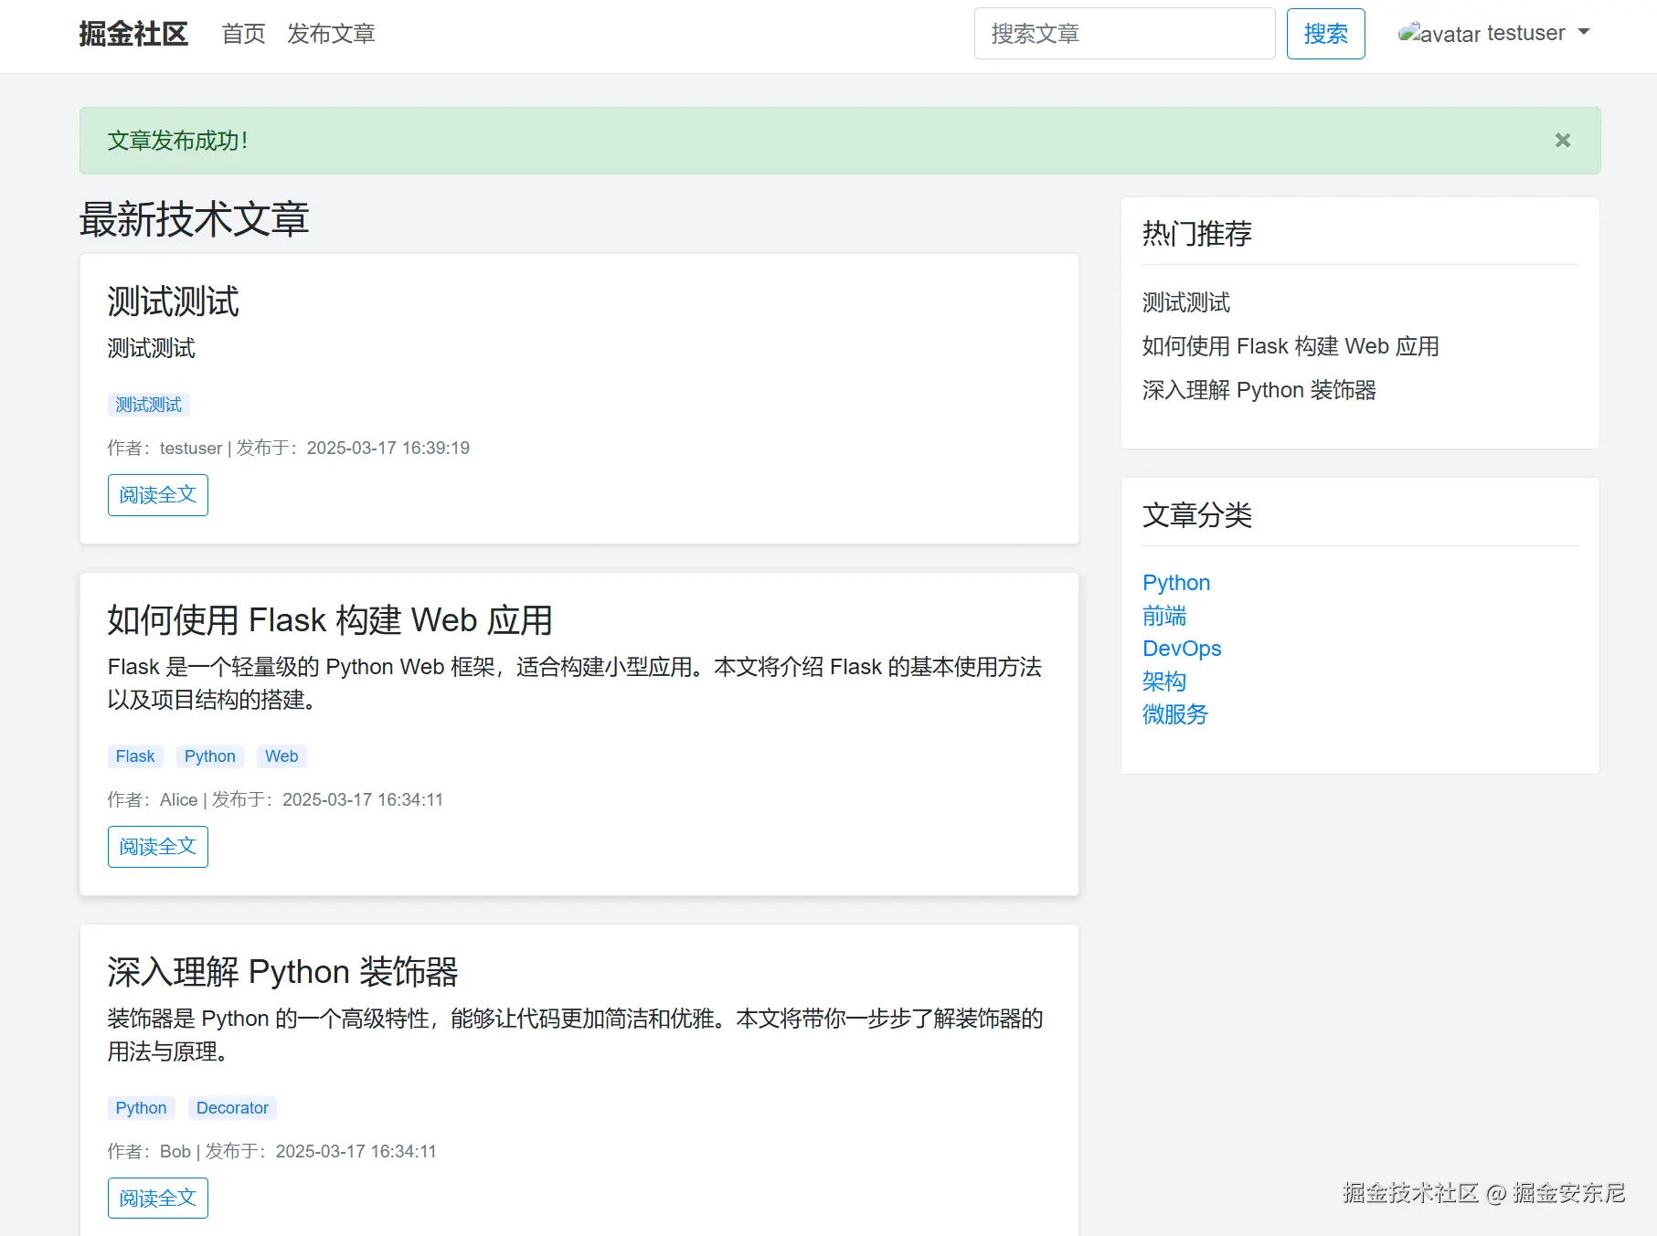
Task: Open 测试测试 in the 热门推荐 list
Action: coord(1186,302)
